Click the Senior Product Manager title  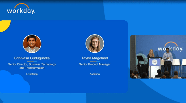click(95, 64)
